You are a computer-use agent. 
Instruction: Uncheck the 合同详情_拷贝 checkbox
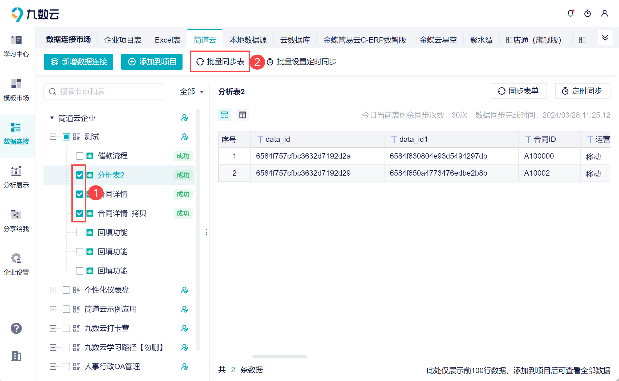pyautogui.click(x=80, y=213)
